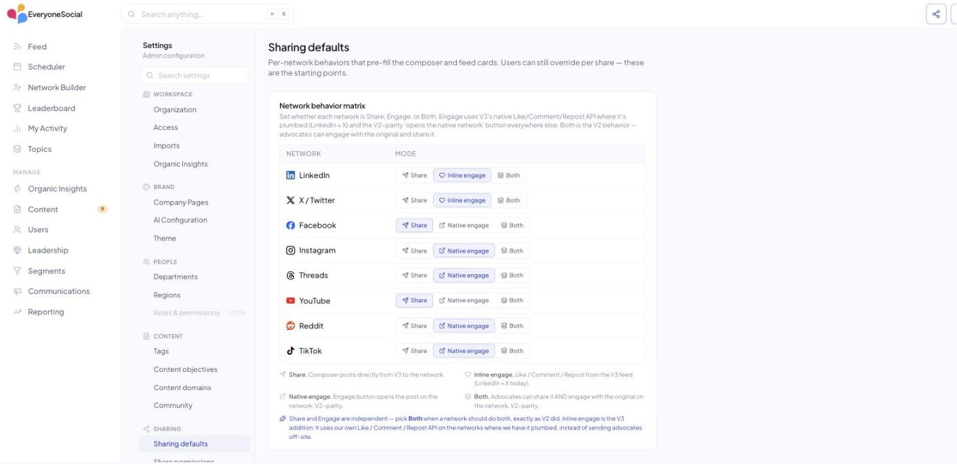
Task: Click the LinkedIn network logo
Action: pyautogui.click(x=291, y=175)
